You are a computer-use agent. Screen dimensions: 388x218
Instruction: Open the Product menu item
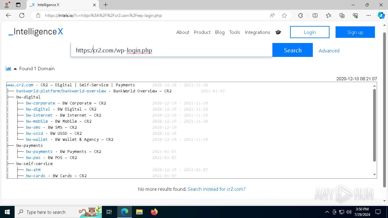(202, 32)
